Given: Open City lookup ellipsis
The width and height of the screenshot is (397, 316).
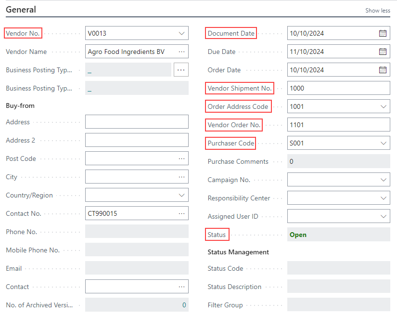Looking at the screenshot, I should (181, 177).
